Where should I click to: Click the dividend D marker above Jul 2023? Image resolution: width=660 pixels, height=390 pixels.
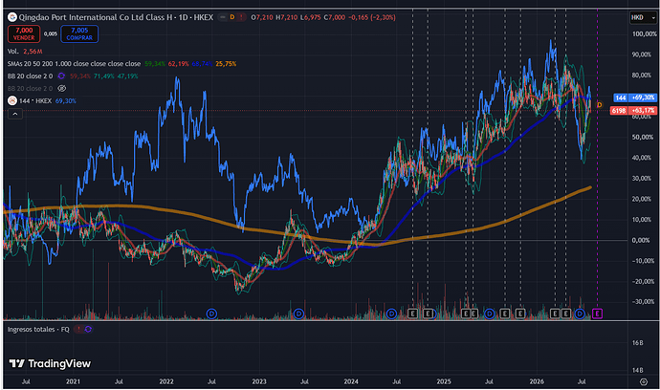pos(298,314)
